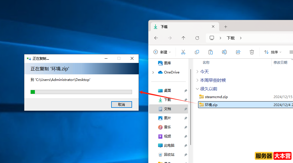Cancel the copy with the 取消 button
The width and height of the screenshot is (293, 163).
click(x=121, y=104)
